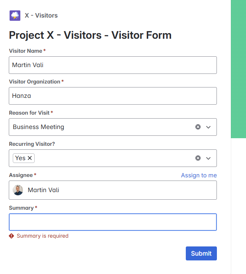246x274 pixels.
Task: Click the X - Visitors project title
Action: [41, 15]
